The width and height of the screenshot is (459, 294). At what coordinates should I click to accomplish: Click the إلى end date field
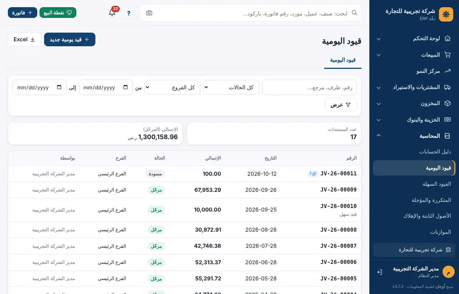point(39,87)
